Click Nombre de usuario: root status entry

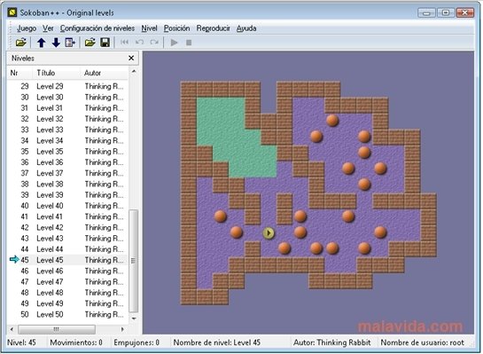[422, 342]
